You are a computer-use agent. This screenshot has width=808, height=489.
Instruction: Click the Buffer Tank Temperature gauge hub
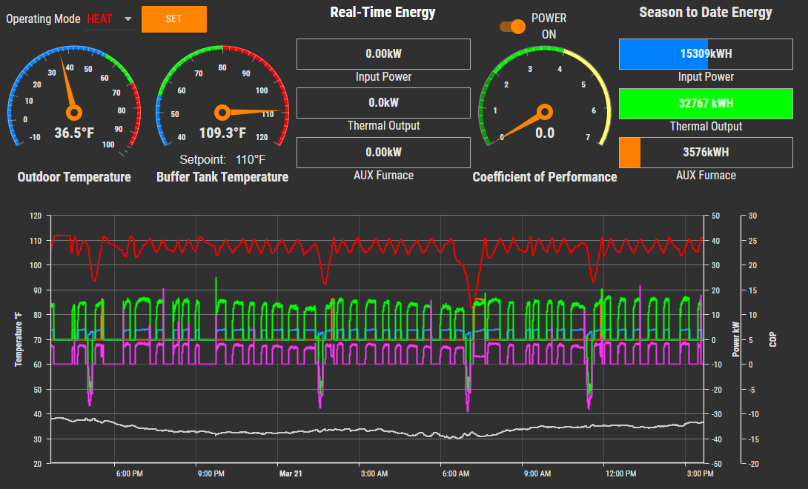pyautogui.click(x=222, y=112)
